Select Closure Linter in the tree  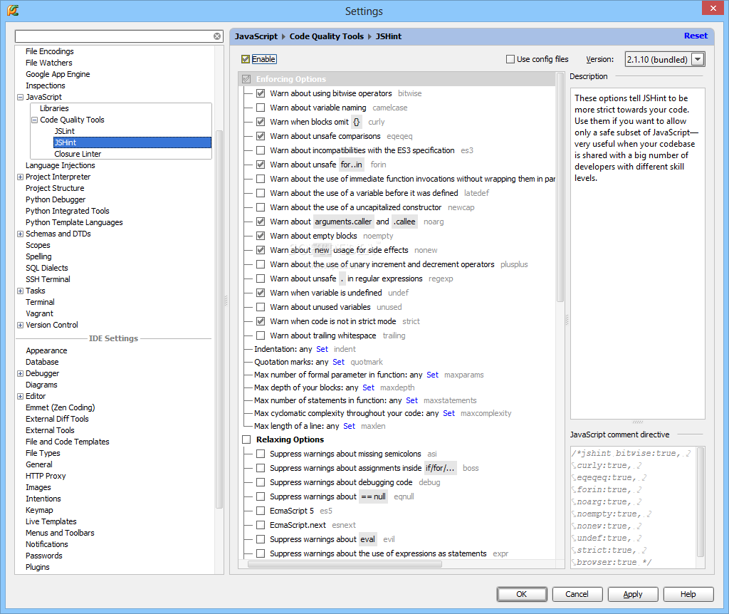78,154
